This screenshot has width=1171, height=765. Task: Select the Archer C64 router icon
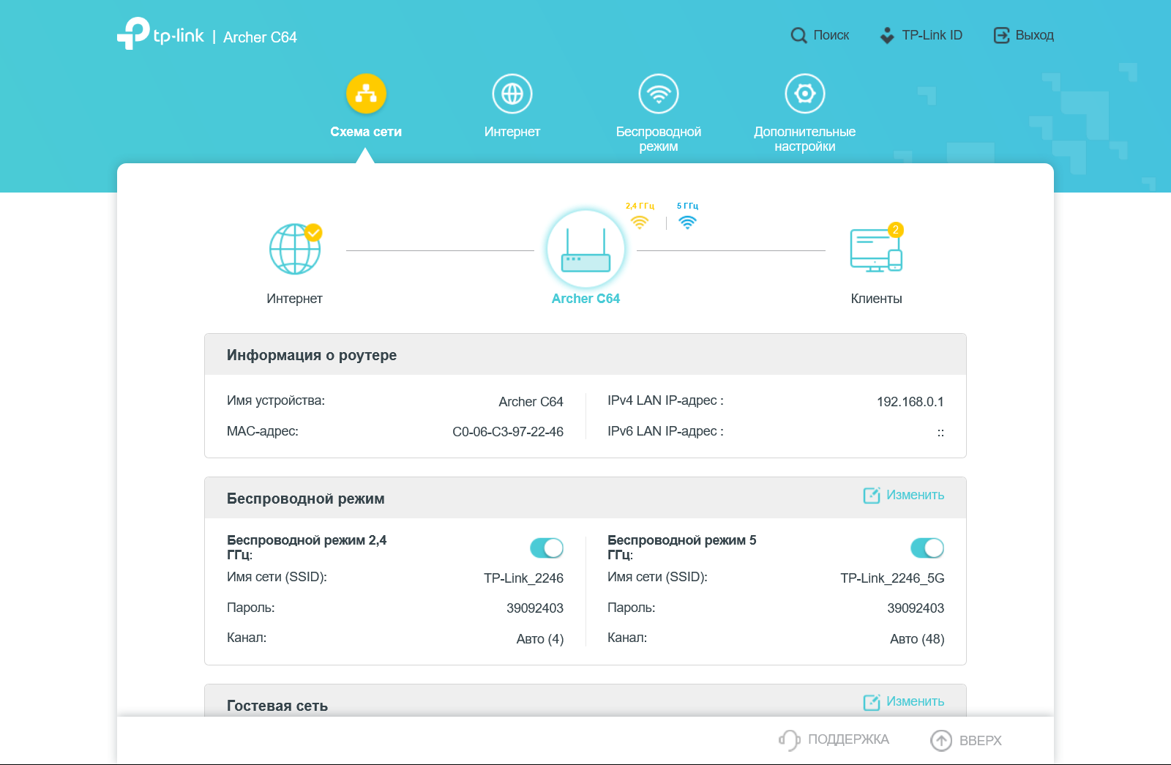click(585, 250)
